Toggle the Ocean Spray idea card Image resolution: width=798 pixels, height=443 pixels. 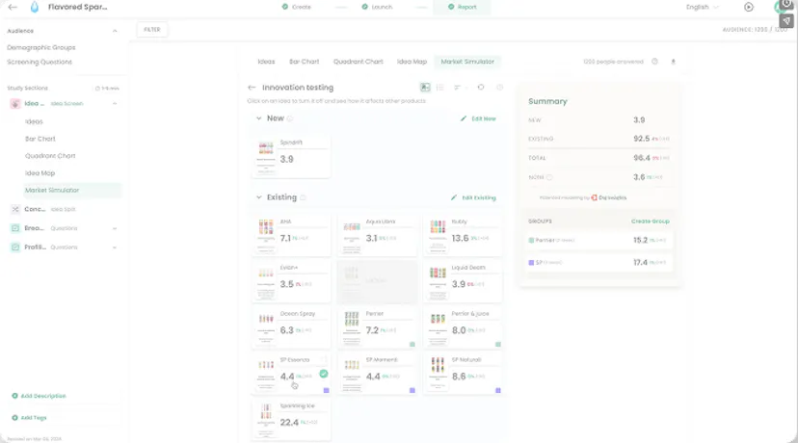291,327
